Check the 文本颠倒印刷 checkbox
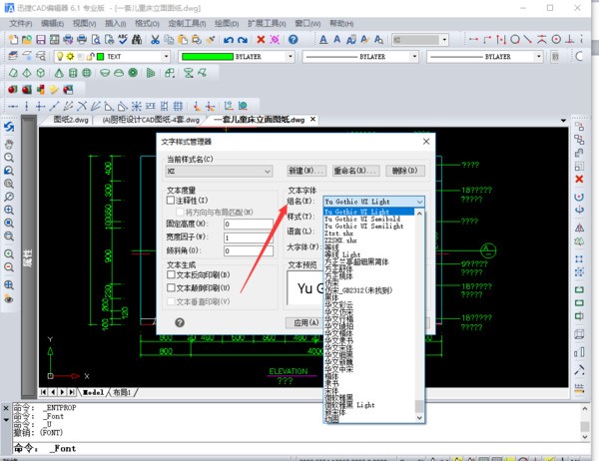 172,287
